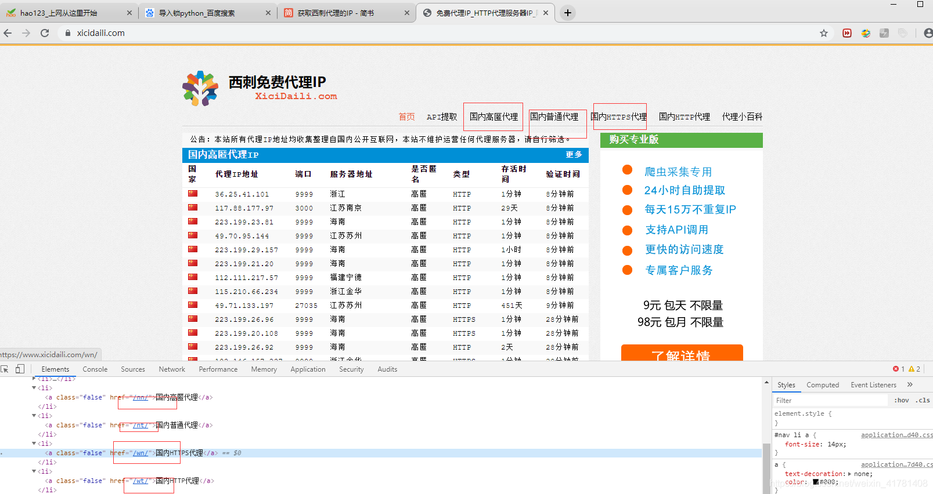Open the red video downloader extension icon

[847, 33]
